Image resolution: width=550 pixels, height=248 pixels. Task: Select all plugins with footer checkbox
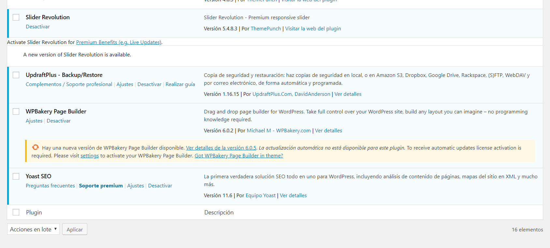click(16, 212)
